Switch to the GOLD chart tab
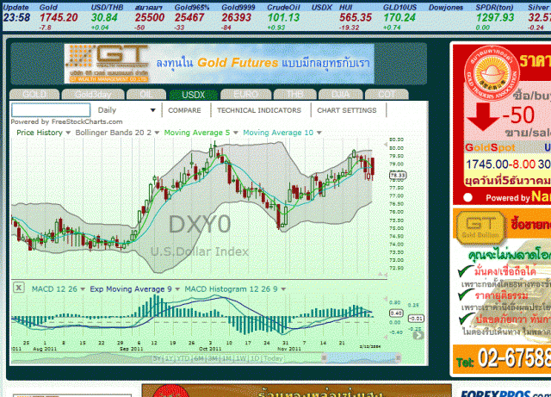Viewport: 551px width, 397px height. tap(34, 95)
